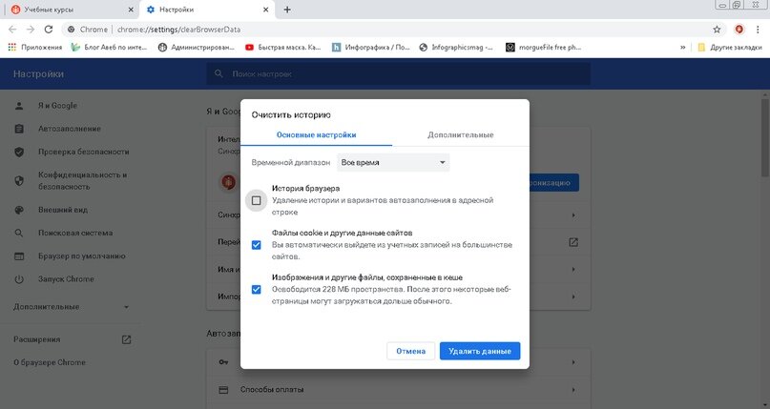The image size is (770, 409).
Task: Expand the Синхр row chevron
Action: point(573,215)
